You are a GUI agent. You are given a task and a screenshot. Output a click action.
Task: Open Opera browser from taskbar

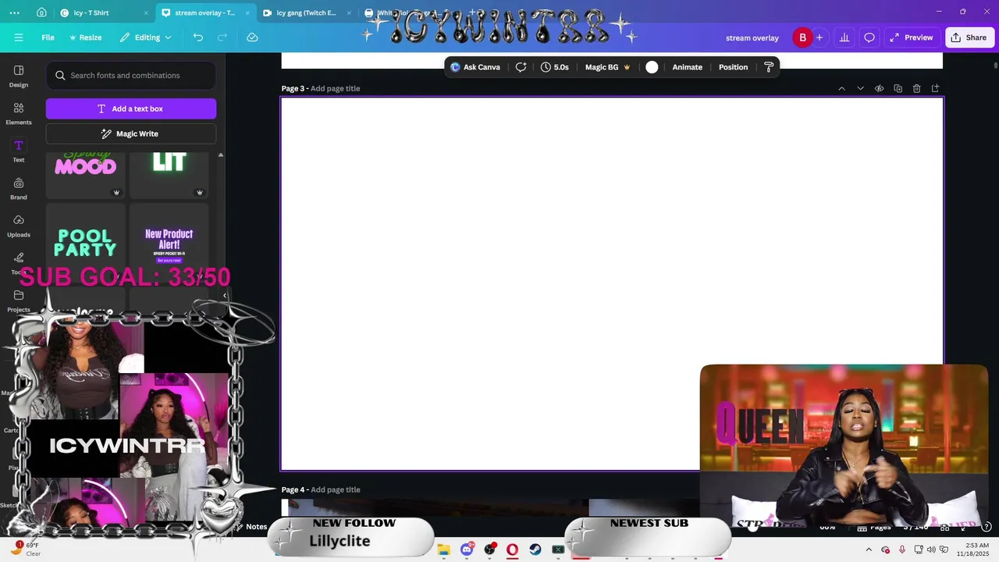coord(512,550)
